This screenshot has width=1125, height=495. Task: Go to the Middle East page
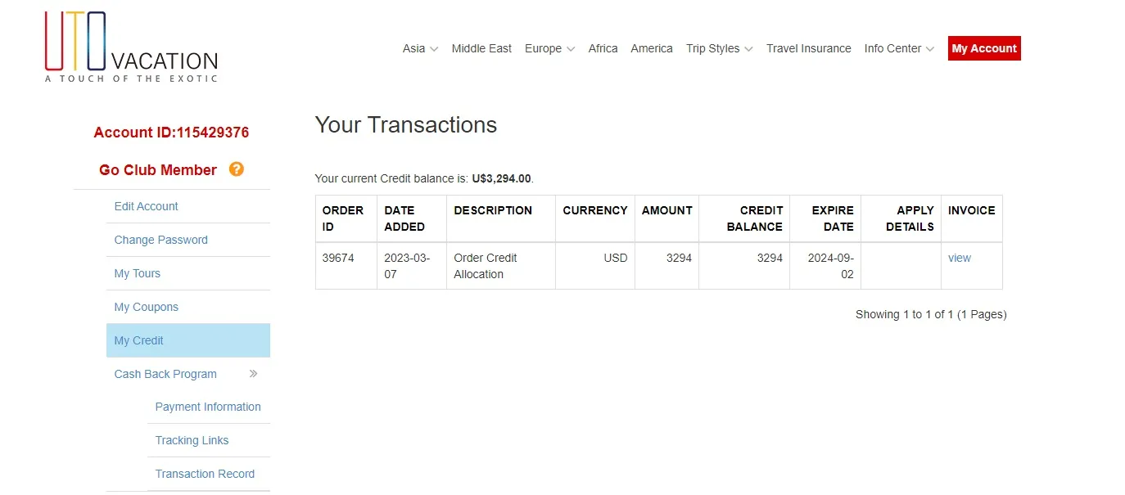(x=481, y=48)
